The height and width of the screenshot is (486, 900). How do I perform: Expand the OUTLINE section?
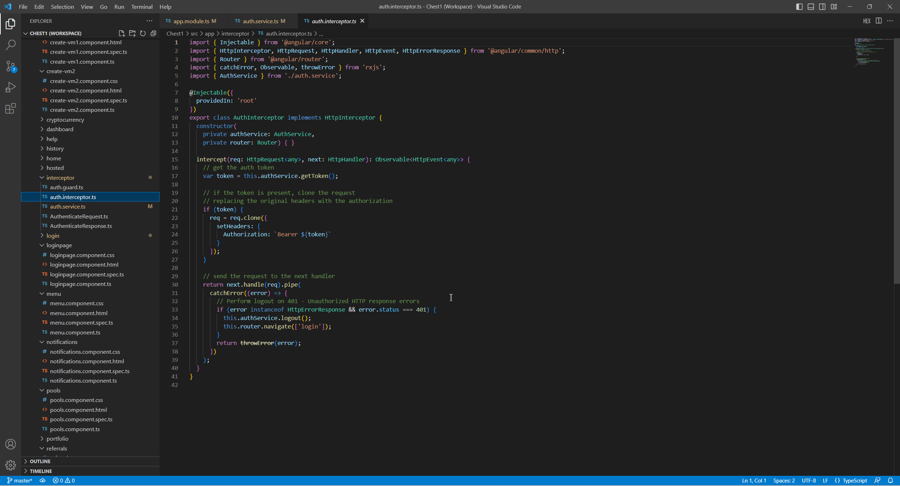pos(40,461)
